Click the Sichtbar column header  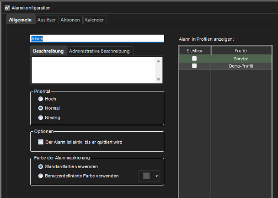pyautogui.click(x=195, y=50)
